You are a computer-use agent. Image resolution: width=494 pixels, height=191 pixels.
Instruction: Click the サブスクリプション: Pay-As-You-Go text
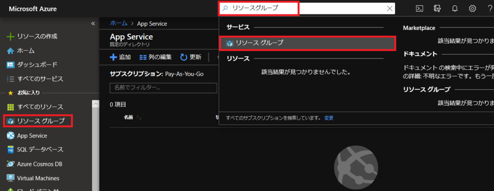[x=157, y=74]
